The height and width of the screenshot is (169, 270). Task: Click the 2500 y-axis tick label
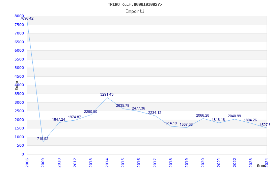point(19,111)
